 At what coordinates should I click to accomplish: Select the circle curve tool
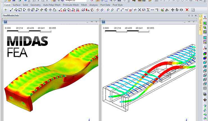29,10
